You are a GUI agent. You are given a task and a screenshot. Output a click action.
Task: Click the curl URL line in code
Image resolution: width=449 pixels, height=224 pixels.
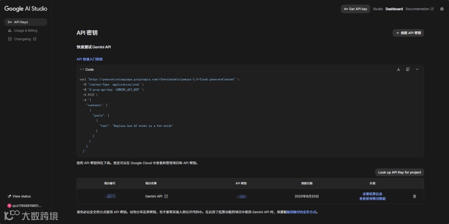159,79
